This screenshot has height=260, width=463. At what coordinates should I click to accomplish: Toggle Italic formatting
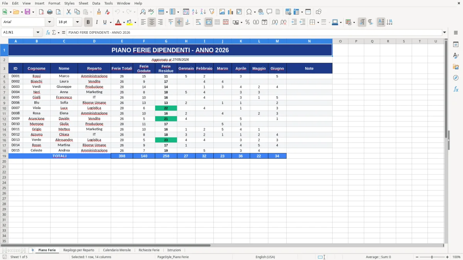pyautogui.click(x=97, y=22)
